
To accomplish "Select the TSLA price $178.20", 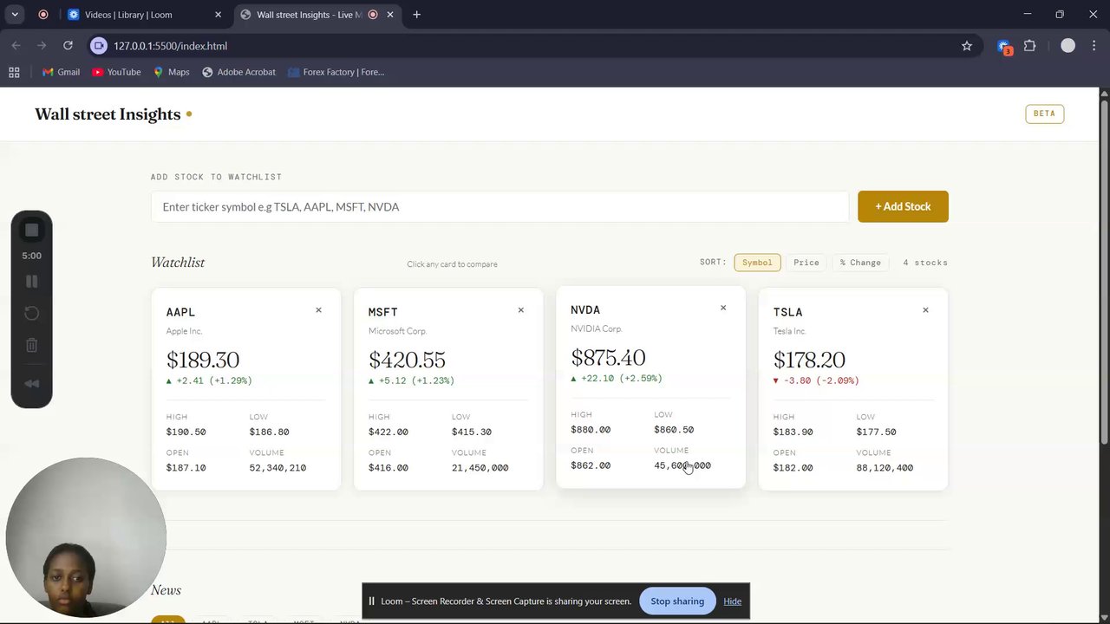I will point(809,360).
